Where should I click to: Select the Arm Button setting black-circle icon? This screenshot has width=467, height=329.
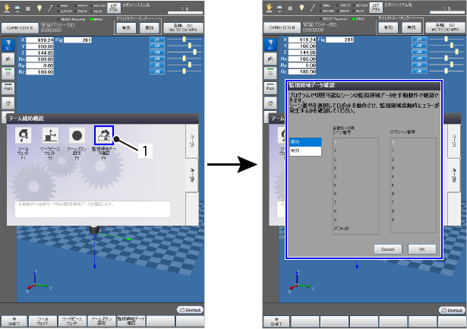[77, 135]
